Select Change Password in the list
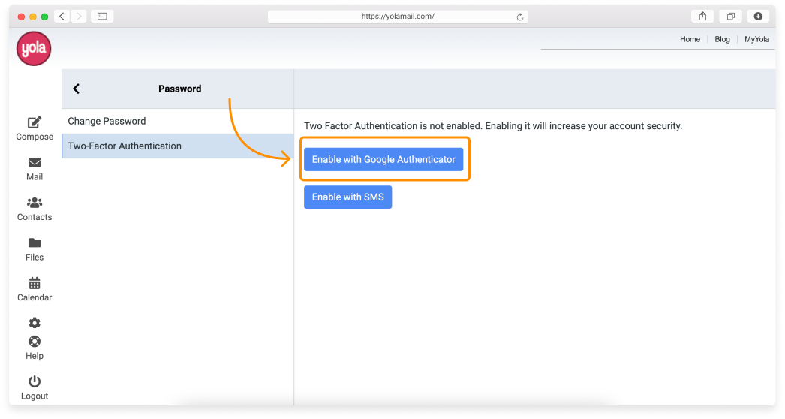The height and width of the screenshot is (419, 785). click(107, 121)
